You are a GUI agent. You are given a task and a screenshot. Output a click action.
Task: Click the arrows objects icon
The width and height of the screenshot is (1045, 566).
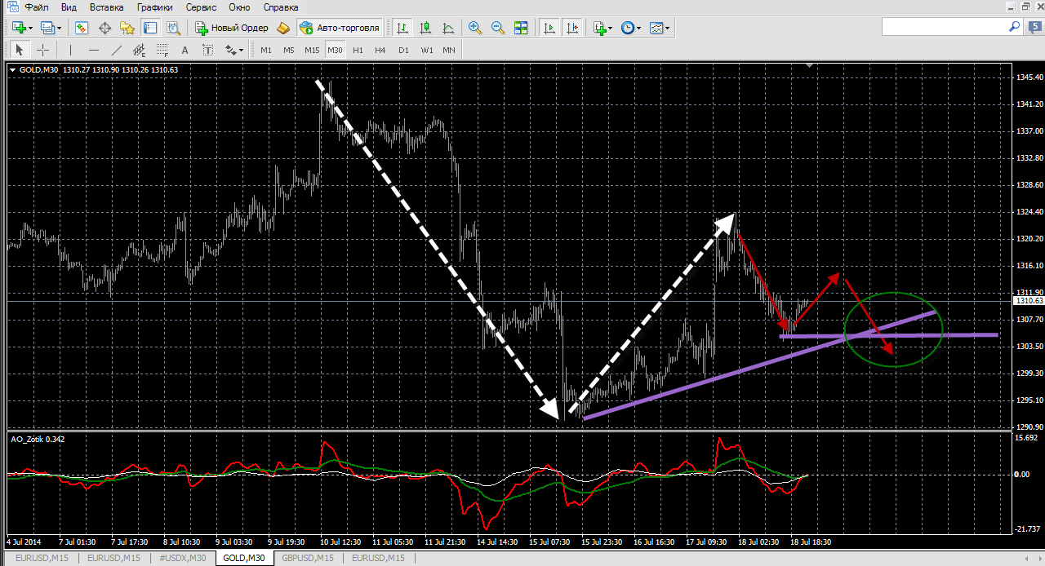tap(229, 50)
